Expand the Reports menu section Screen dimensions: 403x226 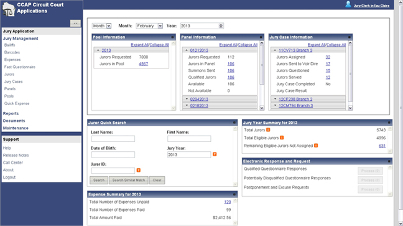click(11, 113)
